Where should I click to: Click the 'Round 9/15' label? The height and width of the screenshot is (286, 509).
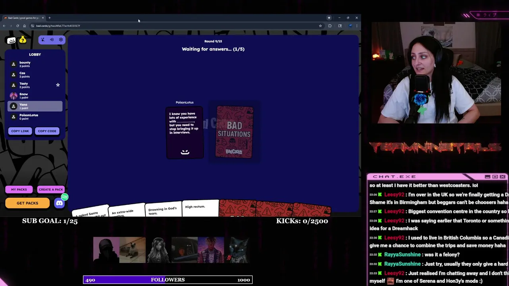tap(213, 41)
